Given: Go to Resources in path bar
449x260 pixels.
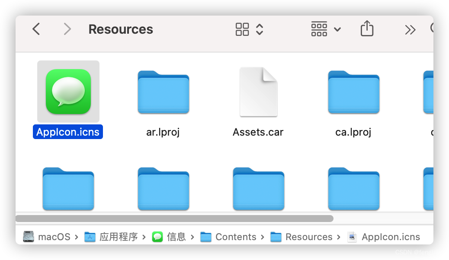Looking at the screenshot, I should pyautogui.click(x=309, y=237).
